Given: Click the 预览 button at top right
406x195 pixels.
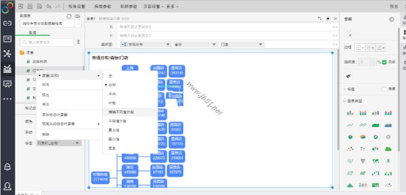Looking at the screenshot, I should 394,7.
